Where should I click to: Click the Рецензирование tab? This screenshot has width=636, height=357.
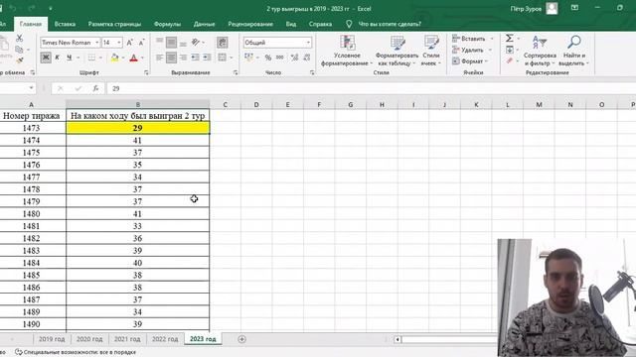point(250,24)
